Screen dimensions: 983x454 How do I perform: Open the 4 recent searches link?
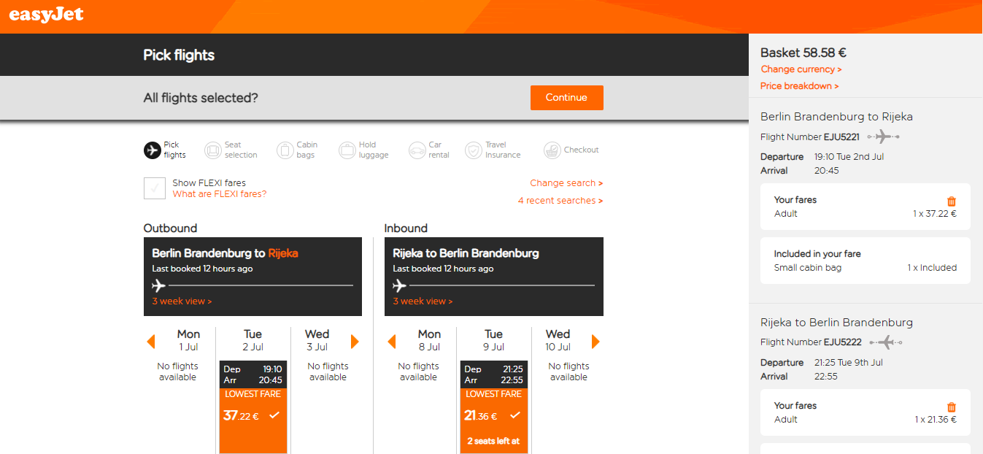[x=560, y=201]
